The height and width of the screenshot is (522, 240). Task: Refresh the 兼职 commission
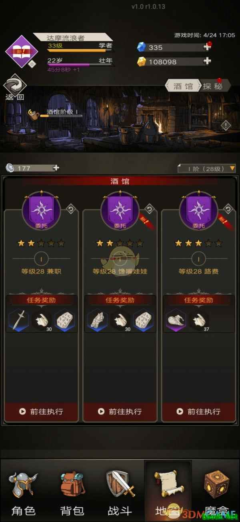(71, 209)
